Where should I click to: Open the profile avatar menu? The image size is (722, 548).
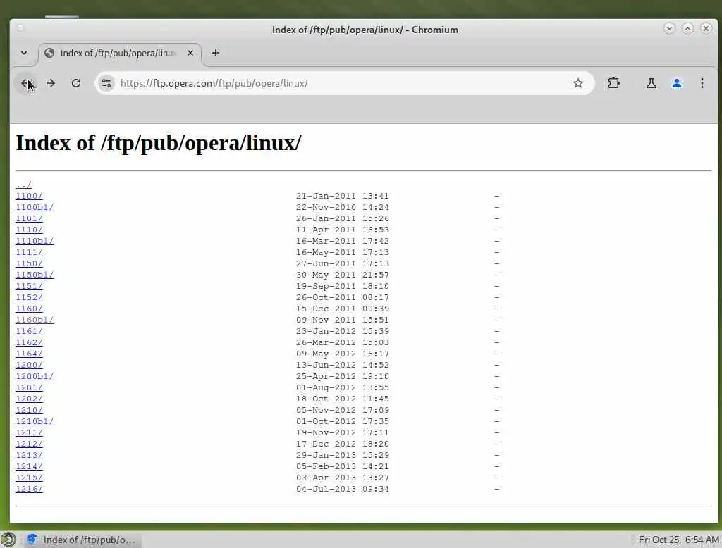(676, 83)
